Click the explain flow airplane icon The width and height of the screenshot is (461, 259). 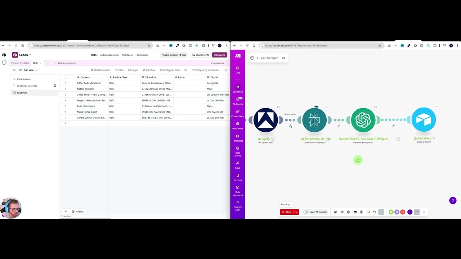tap(349, 212)
